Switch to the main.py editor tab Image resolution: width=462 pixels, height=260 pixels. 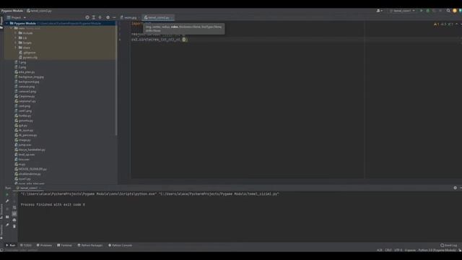tap(128, 17)
